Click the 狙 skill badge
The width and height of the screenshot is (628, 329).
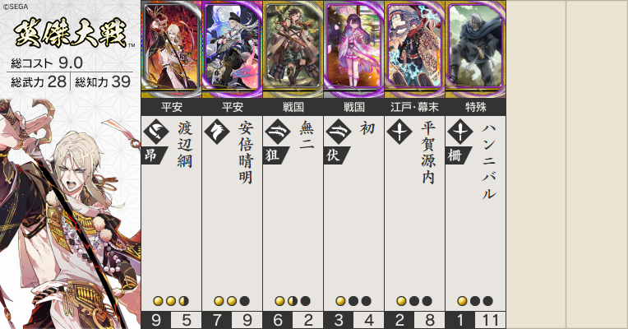(x=276, y=155)
